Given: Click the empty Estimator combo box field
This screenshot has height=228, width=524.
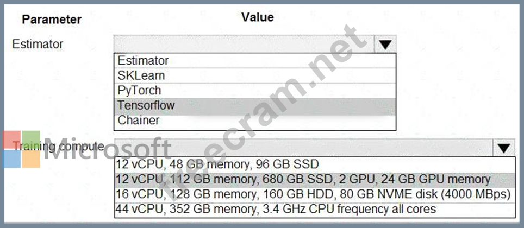Looking at the screenshot, I should pyautogui.click(x=244, y=45).
